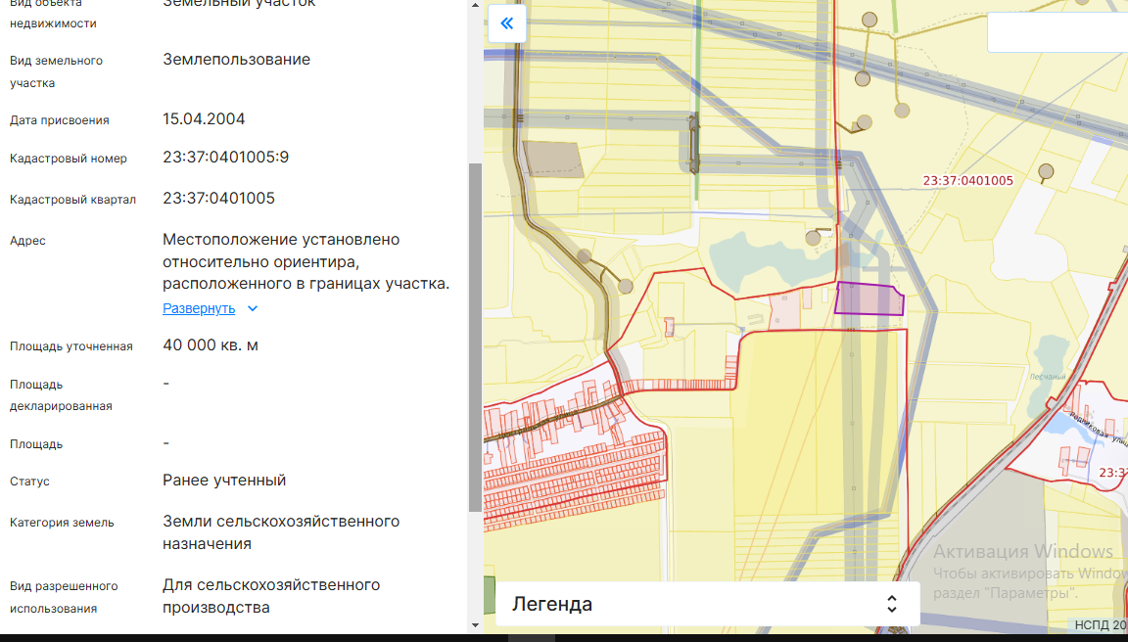This screenshot has width=1128, height=642.
Task: Open the Легенда panel by its title
Action: click(x=552, y=604)
